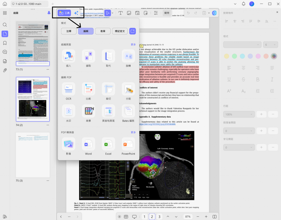
Task: Set text alignment to left
Action: [x=229, y=68]
